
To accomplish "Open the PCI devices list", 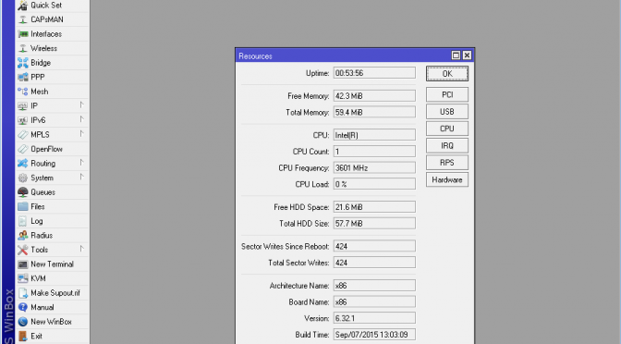I will pyautogui.click(x=447, y=94).
